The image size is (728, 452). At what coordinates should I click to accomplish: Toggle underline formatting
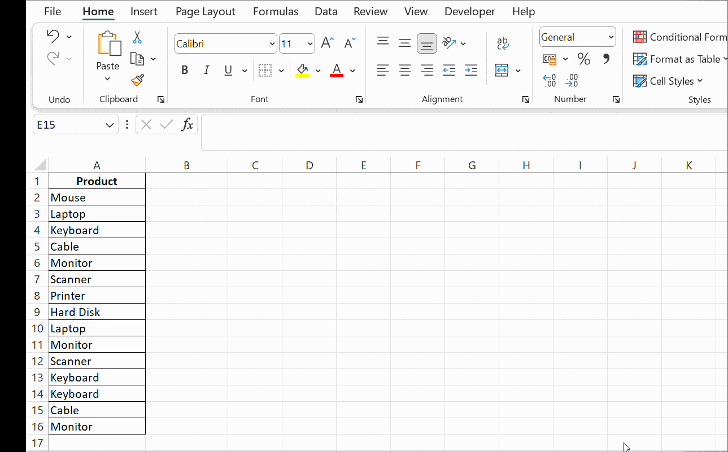click(227, 70)
